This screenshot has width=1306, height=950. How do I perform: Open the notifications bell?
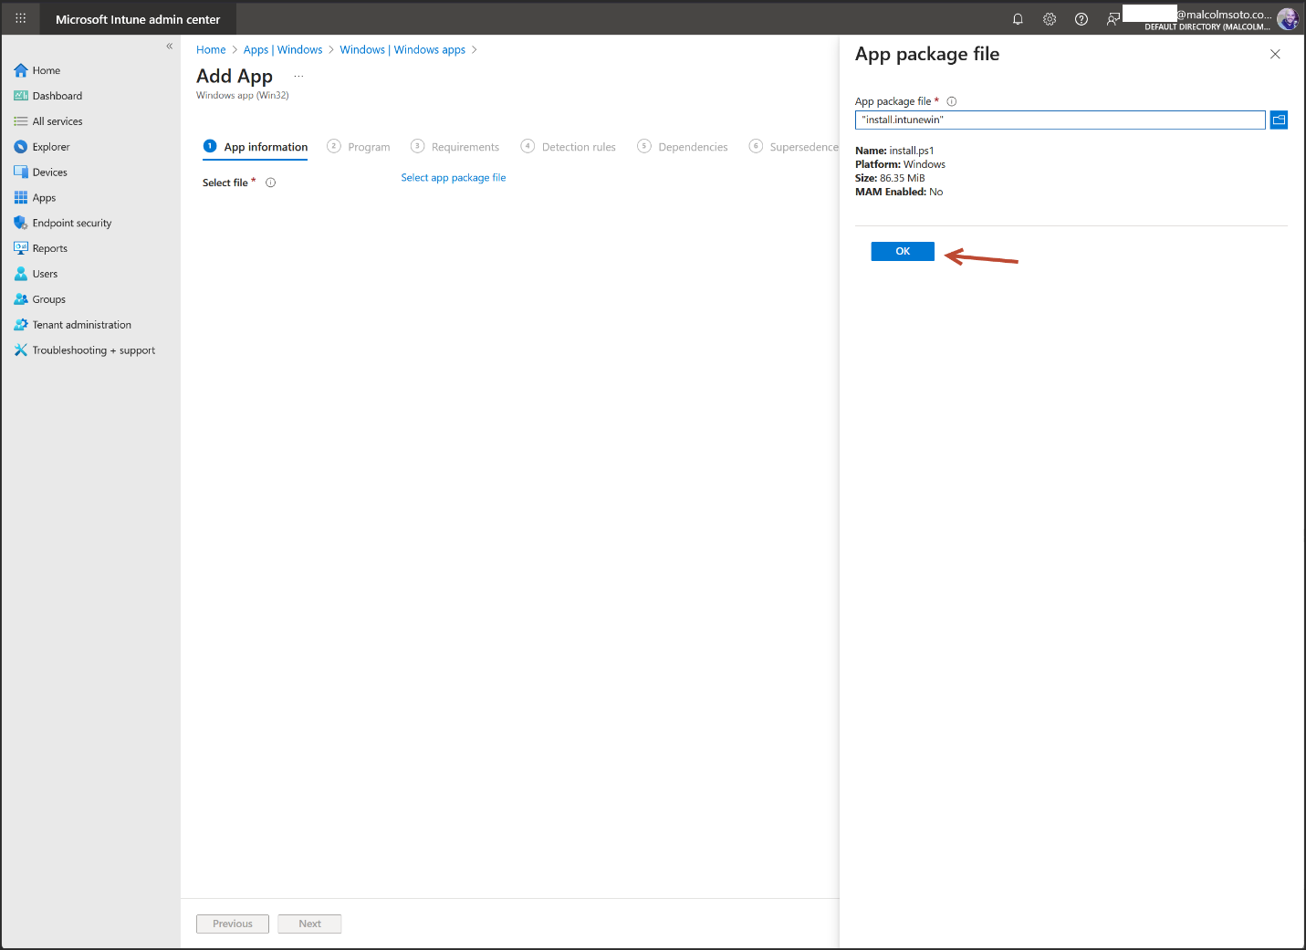point(1018,18)
